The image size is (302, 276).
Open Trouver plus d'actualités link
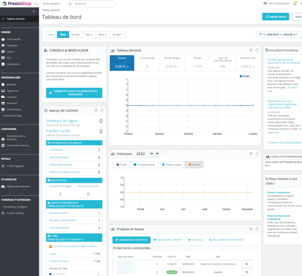pos(284,142)
